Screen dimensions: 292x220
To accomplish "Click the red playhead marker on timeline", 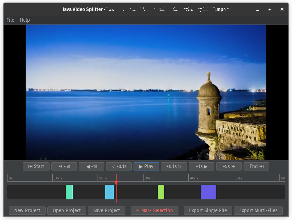I will pos(116,183).
